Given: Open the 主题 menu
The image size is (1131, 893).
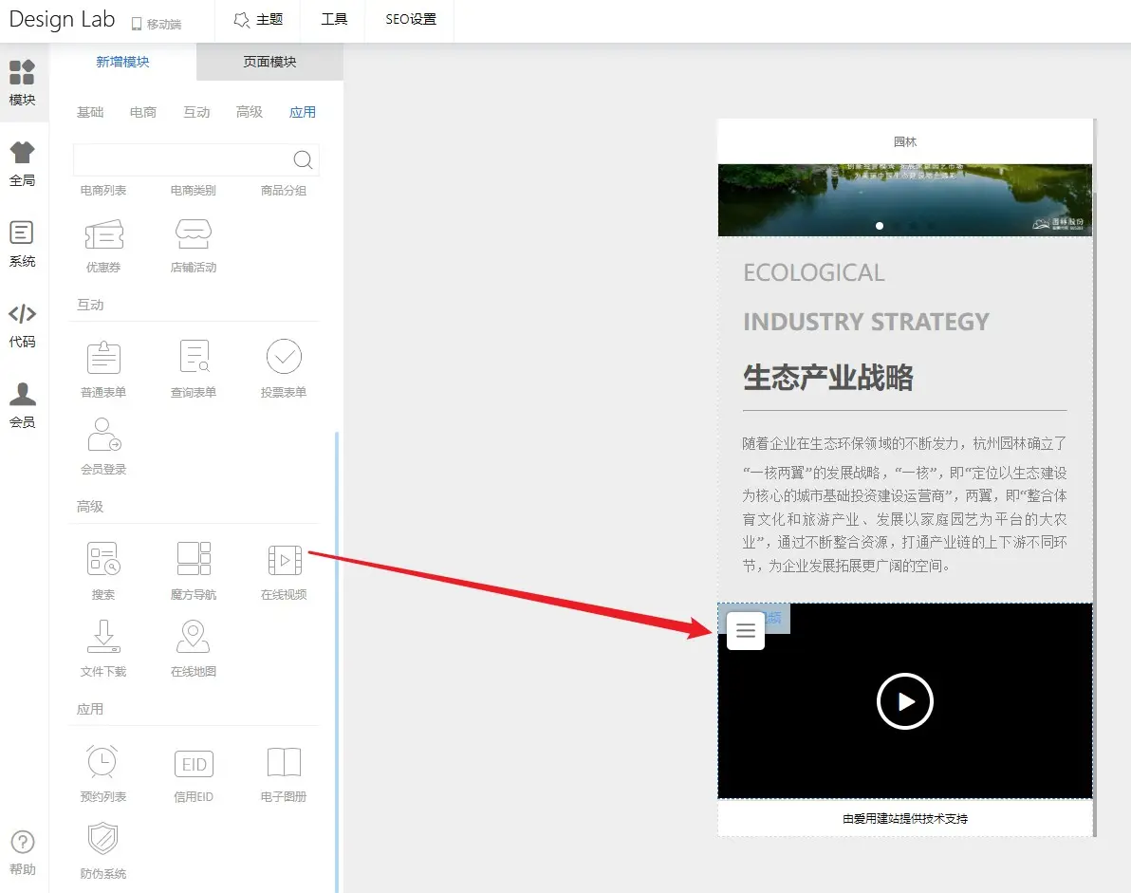Looking at the screenshot, I should click(258, 20).
